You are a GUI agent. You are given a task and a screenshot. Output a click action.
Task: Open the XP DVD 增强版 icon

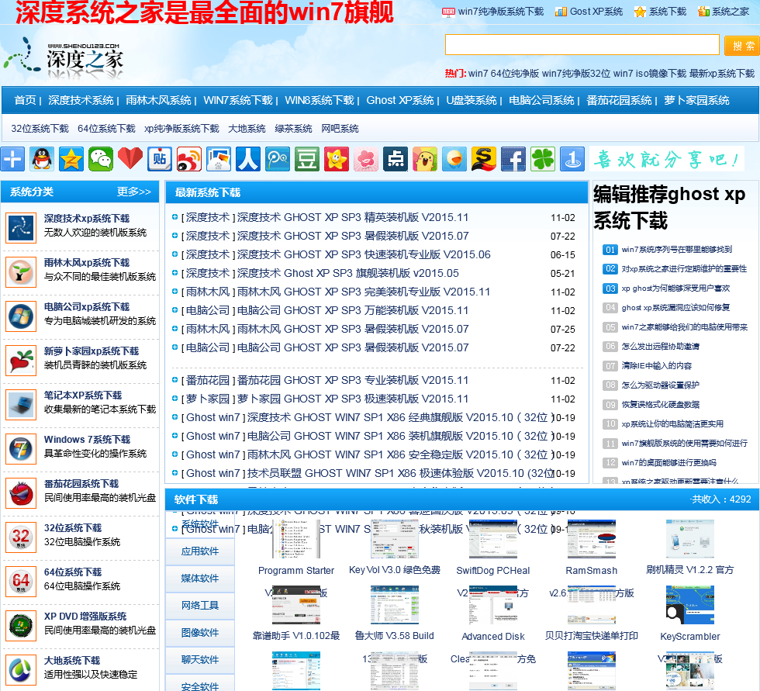tap(21, 626)
